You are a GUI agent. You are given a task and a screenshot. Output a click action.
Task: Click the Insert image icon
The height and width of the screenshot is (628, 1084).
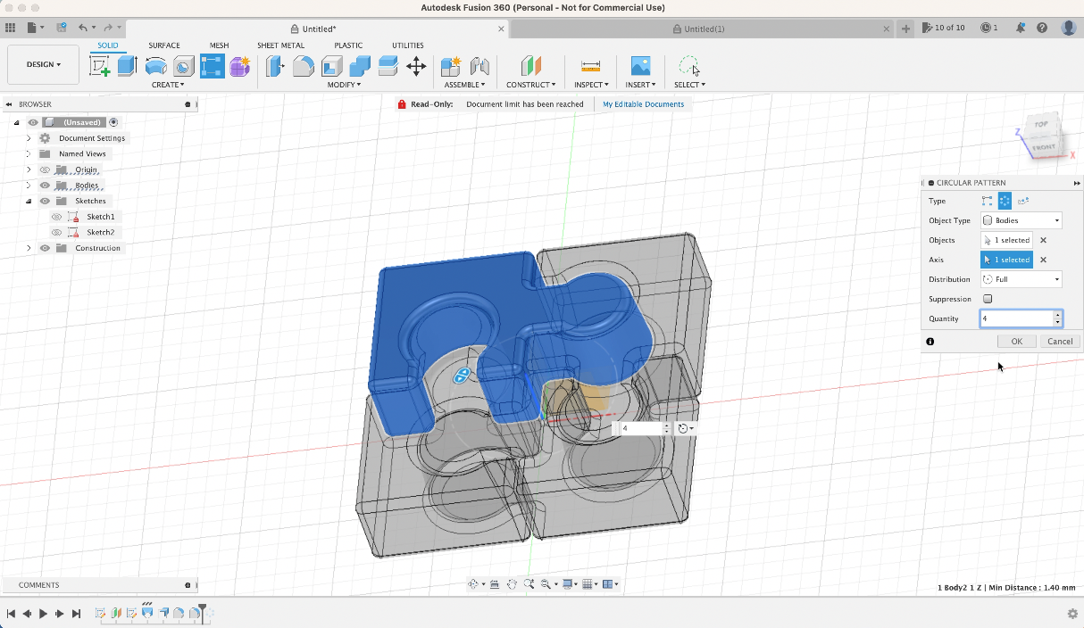click(x=640, y=66)
